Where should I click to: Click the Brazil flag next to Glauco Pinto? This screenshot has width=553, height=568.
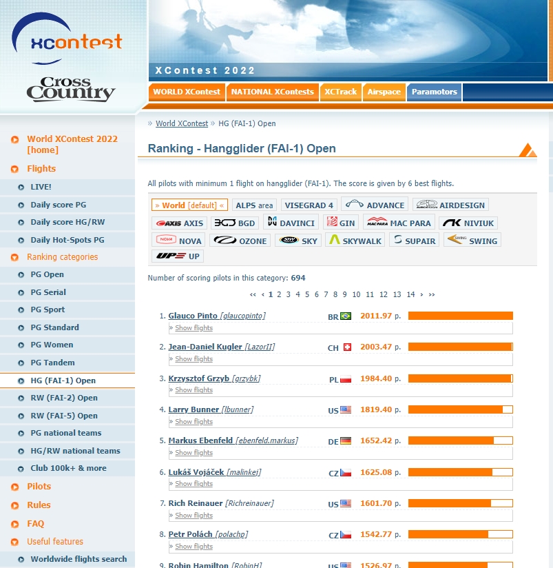pyautogui.click(x=346, y=316)
